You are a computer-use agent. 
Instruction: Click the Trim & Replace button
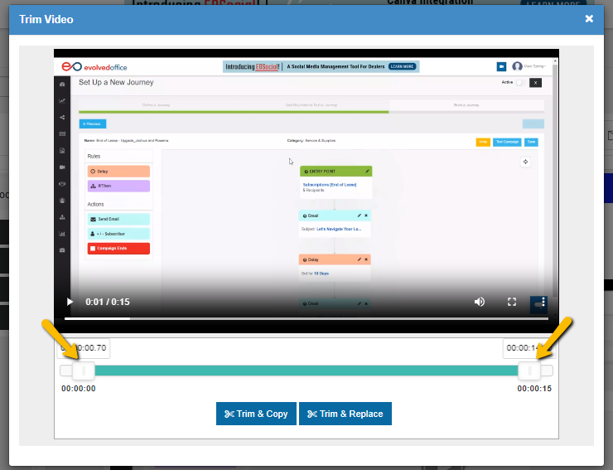(345, 414)
